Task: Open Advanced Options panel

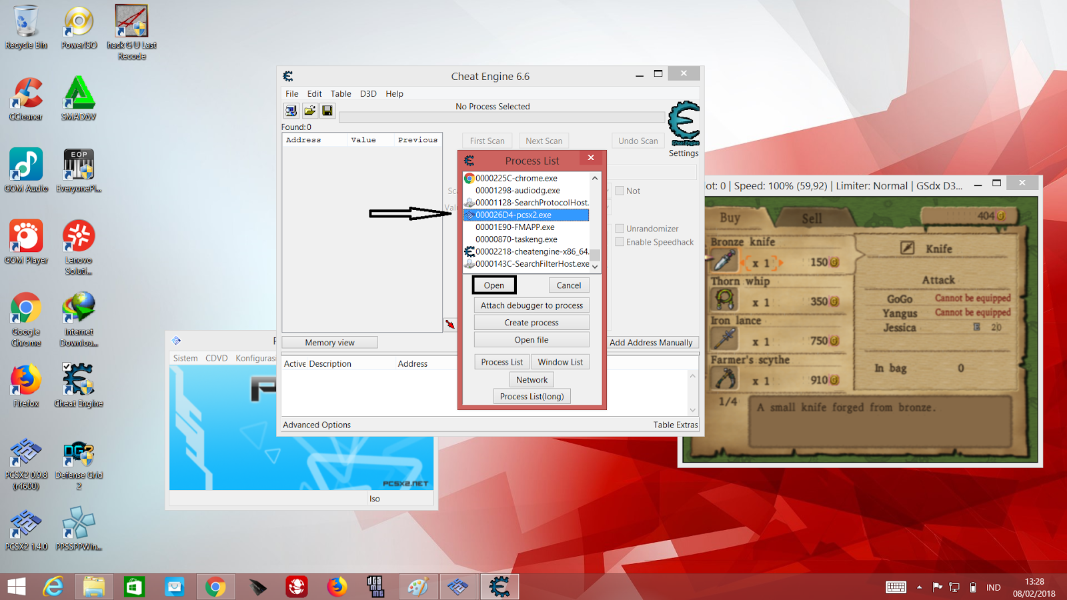Action: (x=317, y=425)
